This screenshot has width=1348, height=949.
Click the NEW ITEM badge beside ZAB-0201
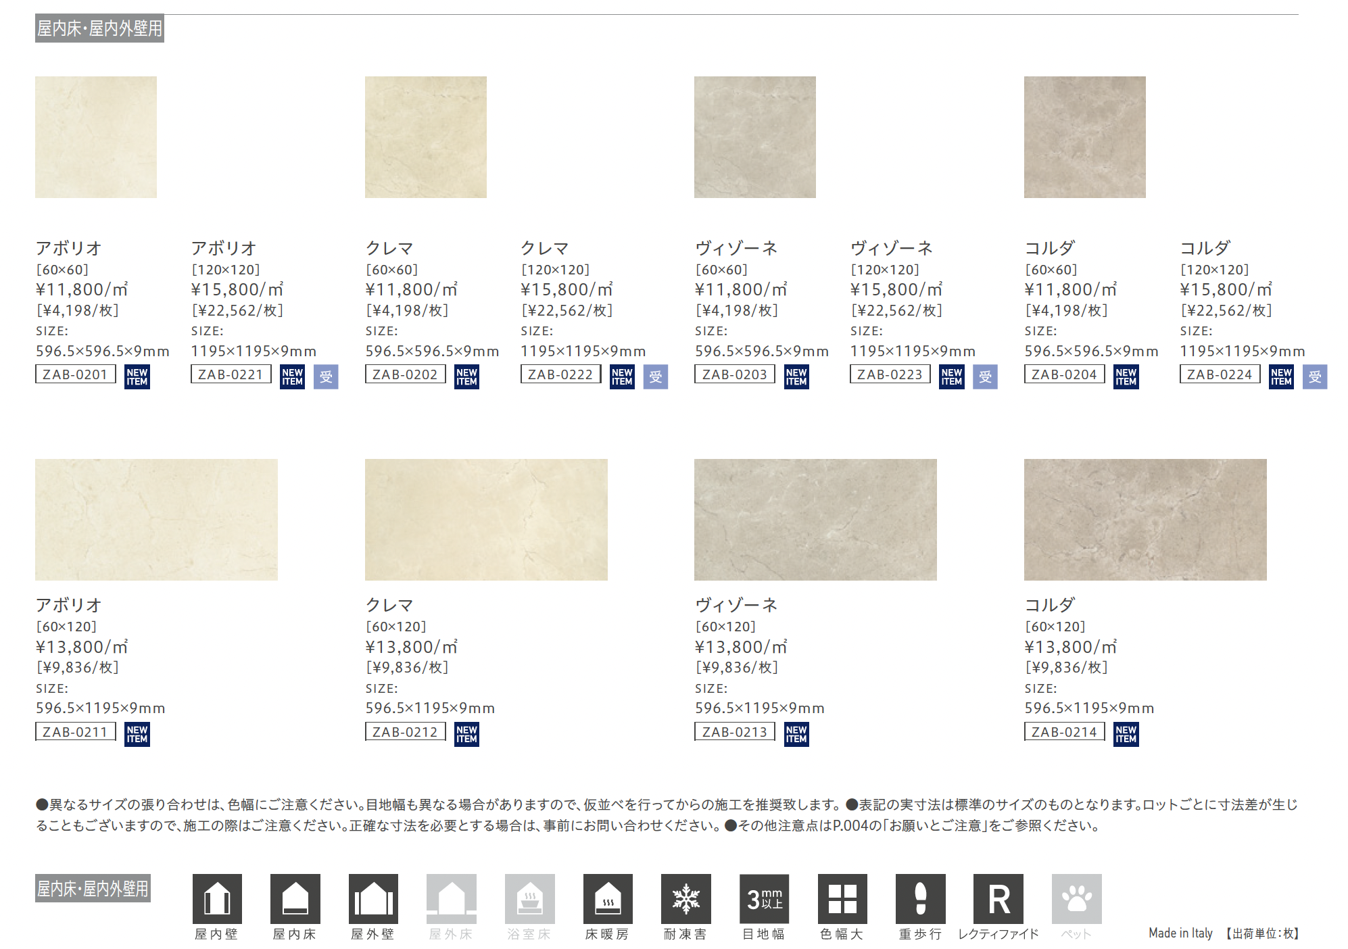coord(137,376)
